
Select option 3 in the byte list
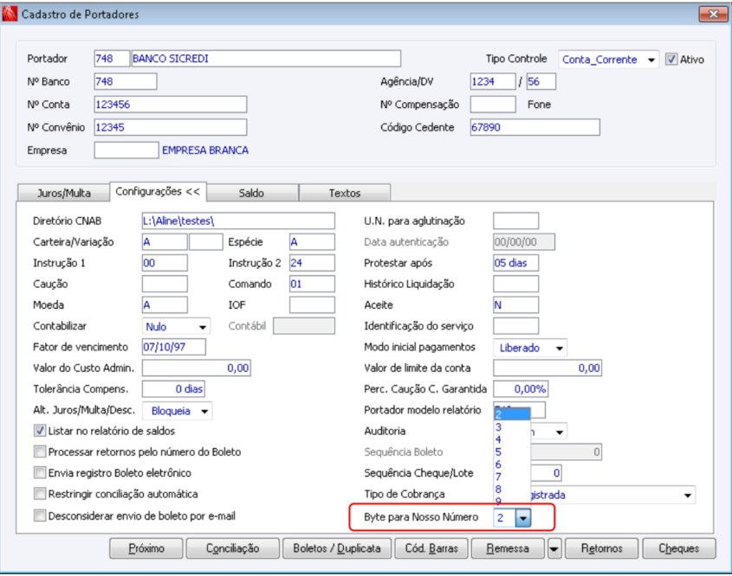(512, 427)
